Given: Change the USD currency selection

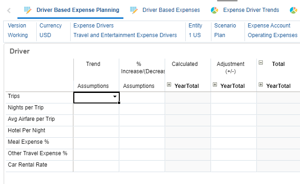Looking at the screenshot, I should [45, 35].
